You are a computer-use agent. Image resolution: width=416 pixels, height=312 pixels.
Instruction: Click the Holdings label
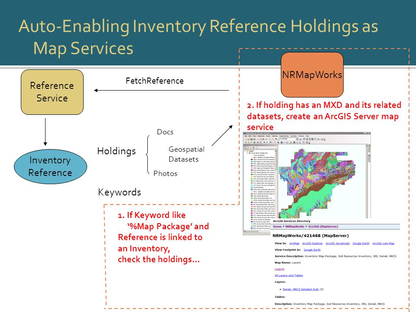(x=117, y=151)
